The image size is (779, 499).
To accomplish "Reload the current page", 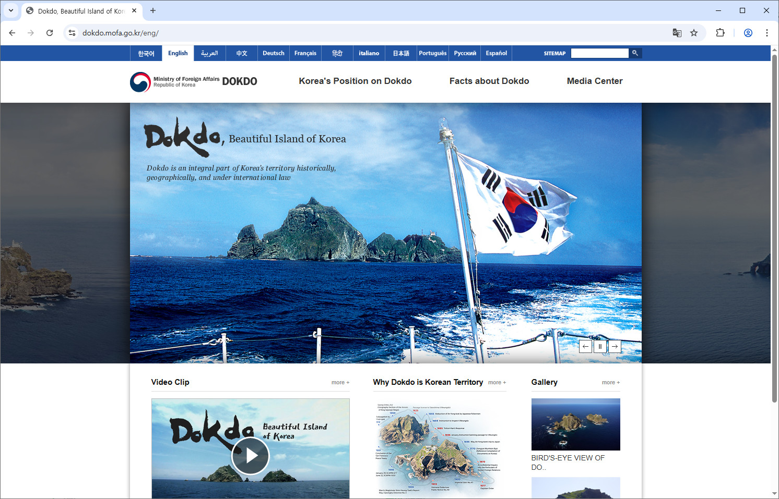I will [50, 33].
